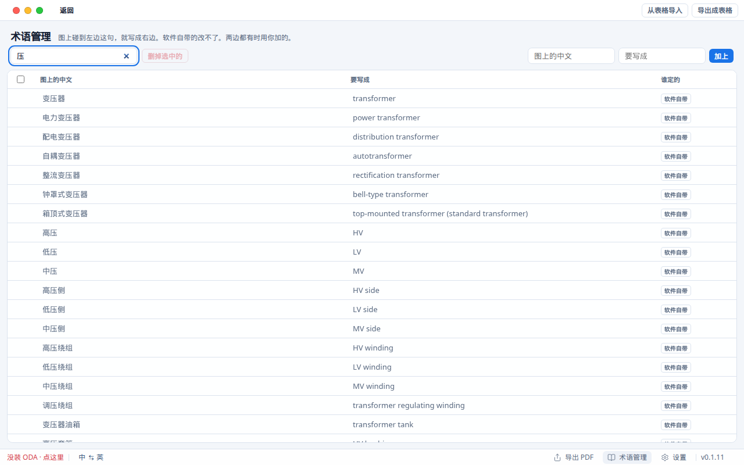This screenshot has width=744, height=465.
Task: Select the 电力变压器 row cell
Action: (x=62, y=117)
